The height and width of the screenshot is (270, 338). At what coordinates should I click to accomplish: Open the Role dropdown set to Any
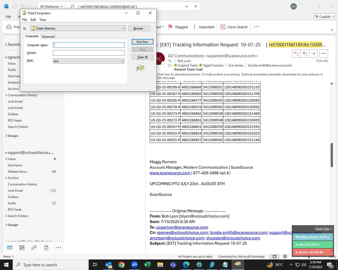tap(89, 61)
